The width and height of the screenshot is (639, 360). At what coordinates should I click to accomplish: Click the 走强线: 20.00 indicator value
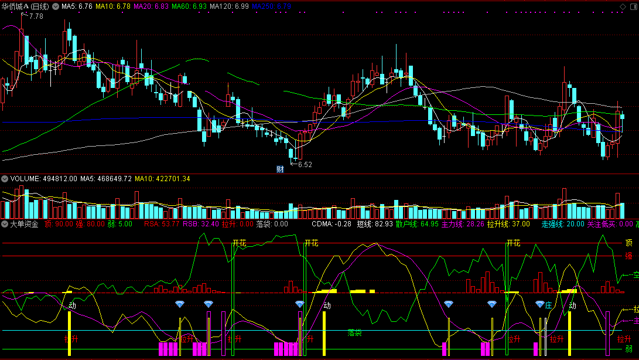click(563, 224)
